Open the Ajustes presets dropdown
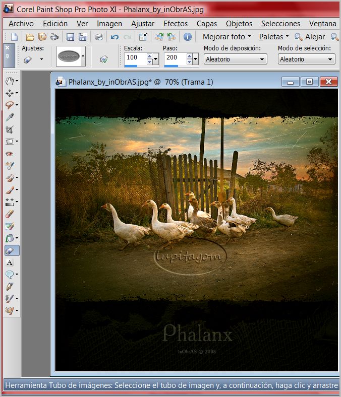 (41, 59)
